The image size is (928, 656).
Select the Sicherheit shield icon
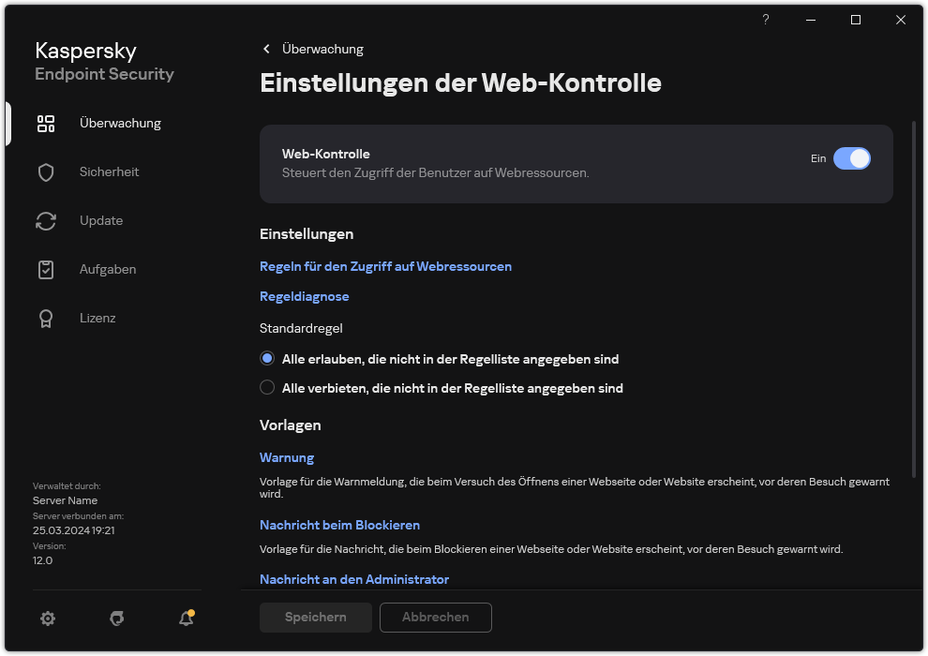[x=46, y=171]
